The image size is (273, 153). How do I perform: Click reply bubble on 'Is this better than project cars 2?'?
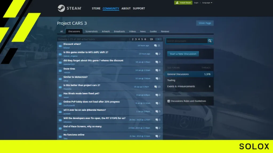[155, 87]
